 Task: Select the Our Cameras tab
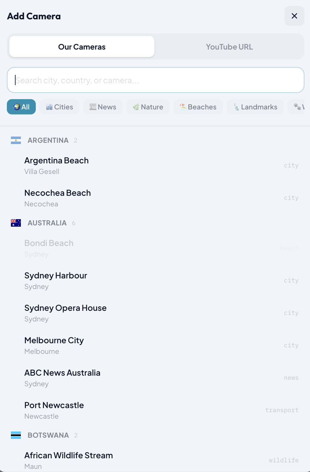[x=82, y=46]
